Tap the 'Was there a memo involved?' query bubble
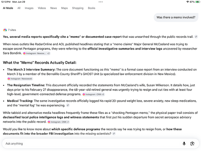This screenshot has height=151, width=201. tap(176, 17)
